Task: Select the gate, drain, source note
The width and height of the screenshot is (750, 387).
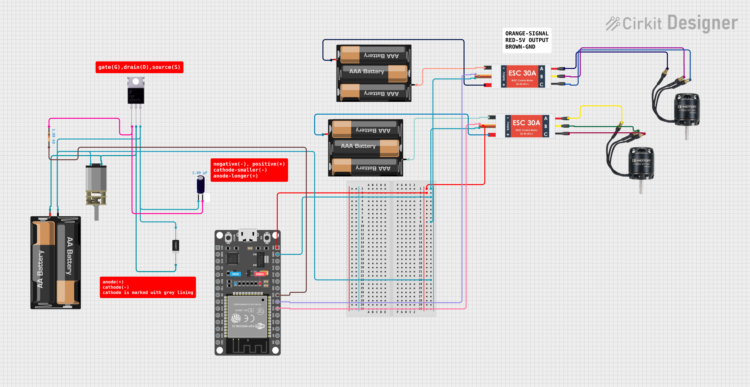Action: click(139, 67)
